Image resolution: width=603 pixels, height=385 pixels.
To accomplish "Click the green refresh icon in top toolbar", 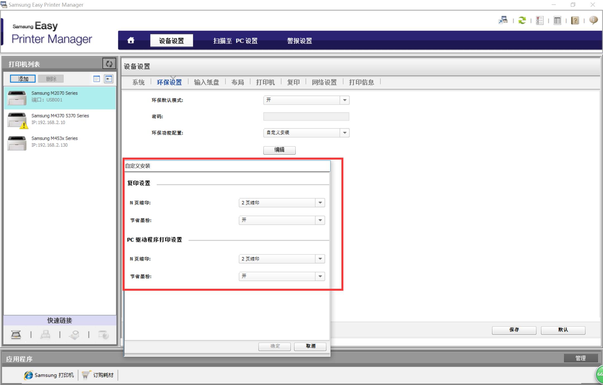I will (522, 20).
